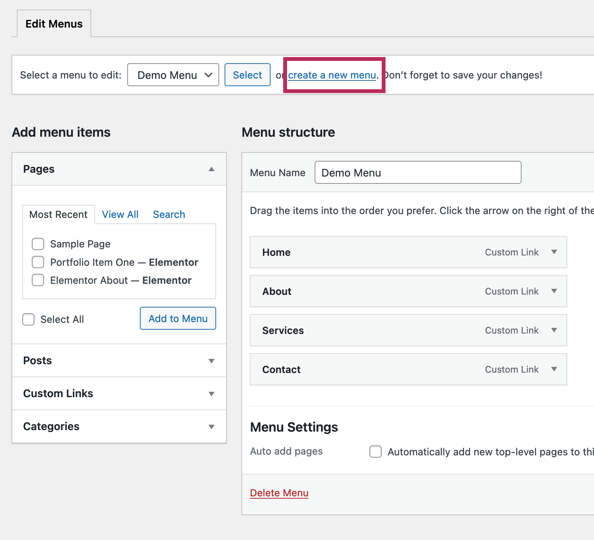
Task: Open the Demo Menu selection dropdown
Action: pos(173,75)
